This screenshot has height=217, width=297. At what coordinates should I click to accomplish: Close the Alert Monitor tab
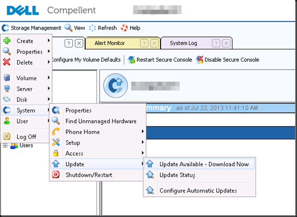pos(154,43)
